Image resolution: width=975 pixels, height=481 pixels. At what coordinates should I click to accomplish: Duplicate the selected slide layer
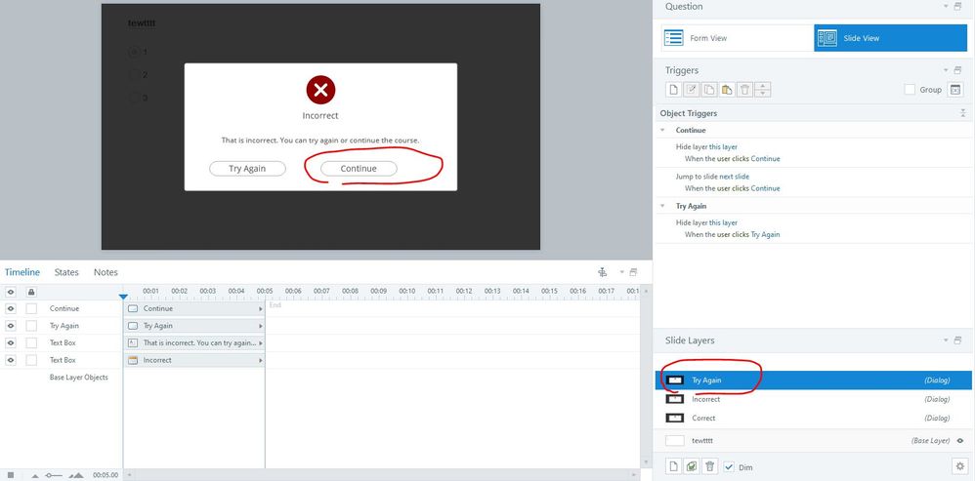692,466
